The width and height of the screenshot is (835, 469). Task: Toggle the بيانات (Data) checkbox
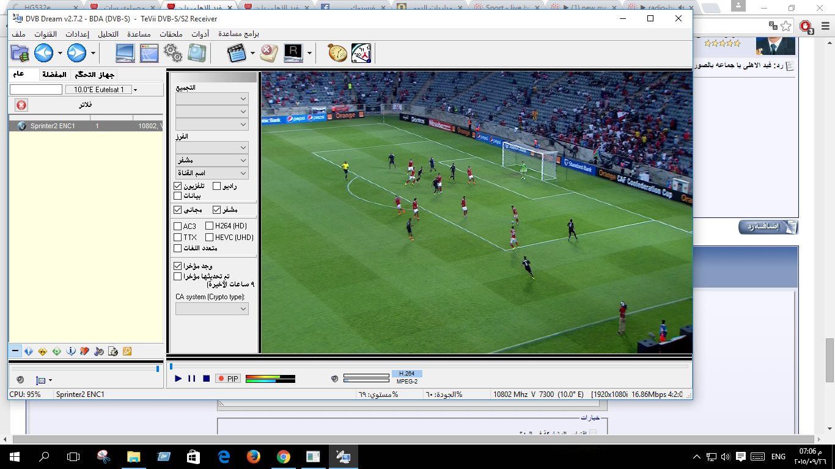pyautogui.click(x=178, y=196)
